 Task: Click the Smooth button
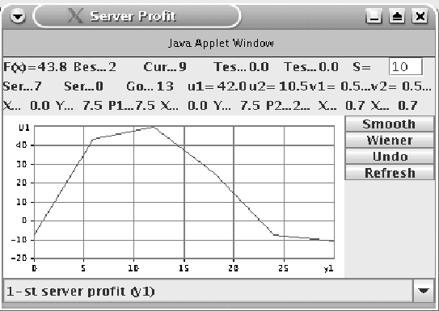389,124
